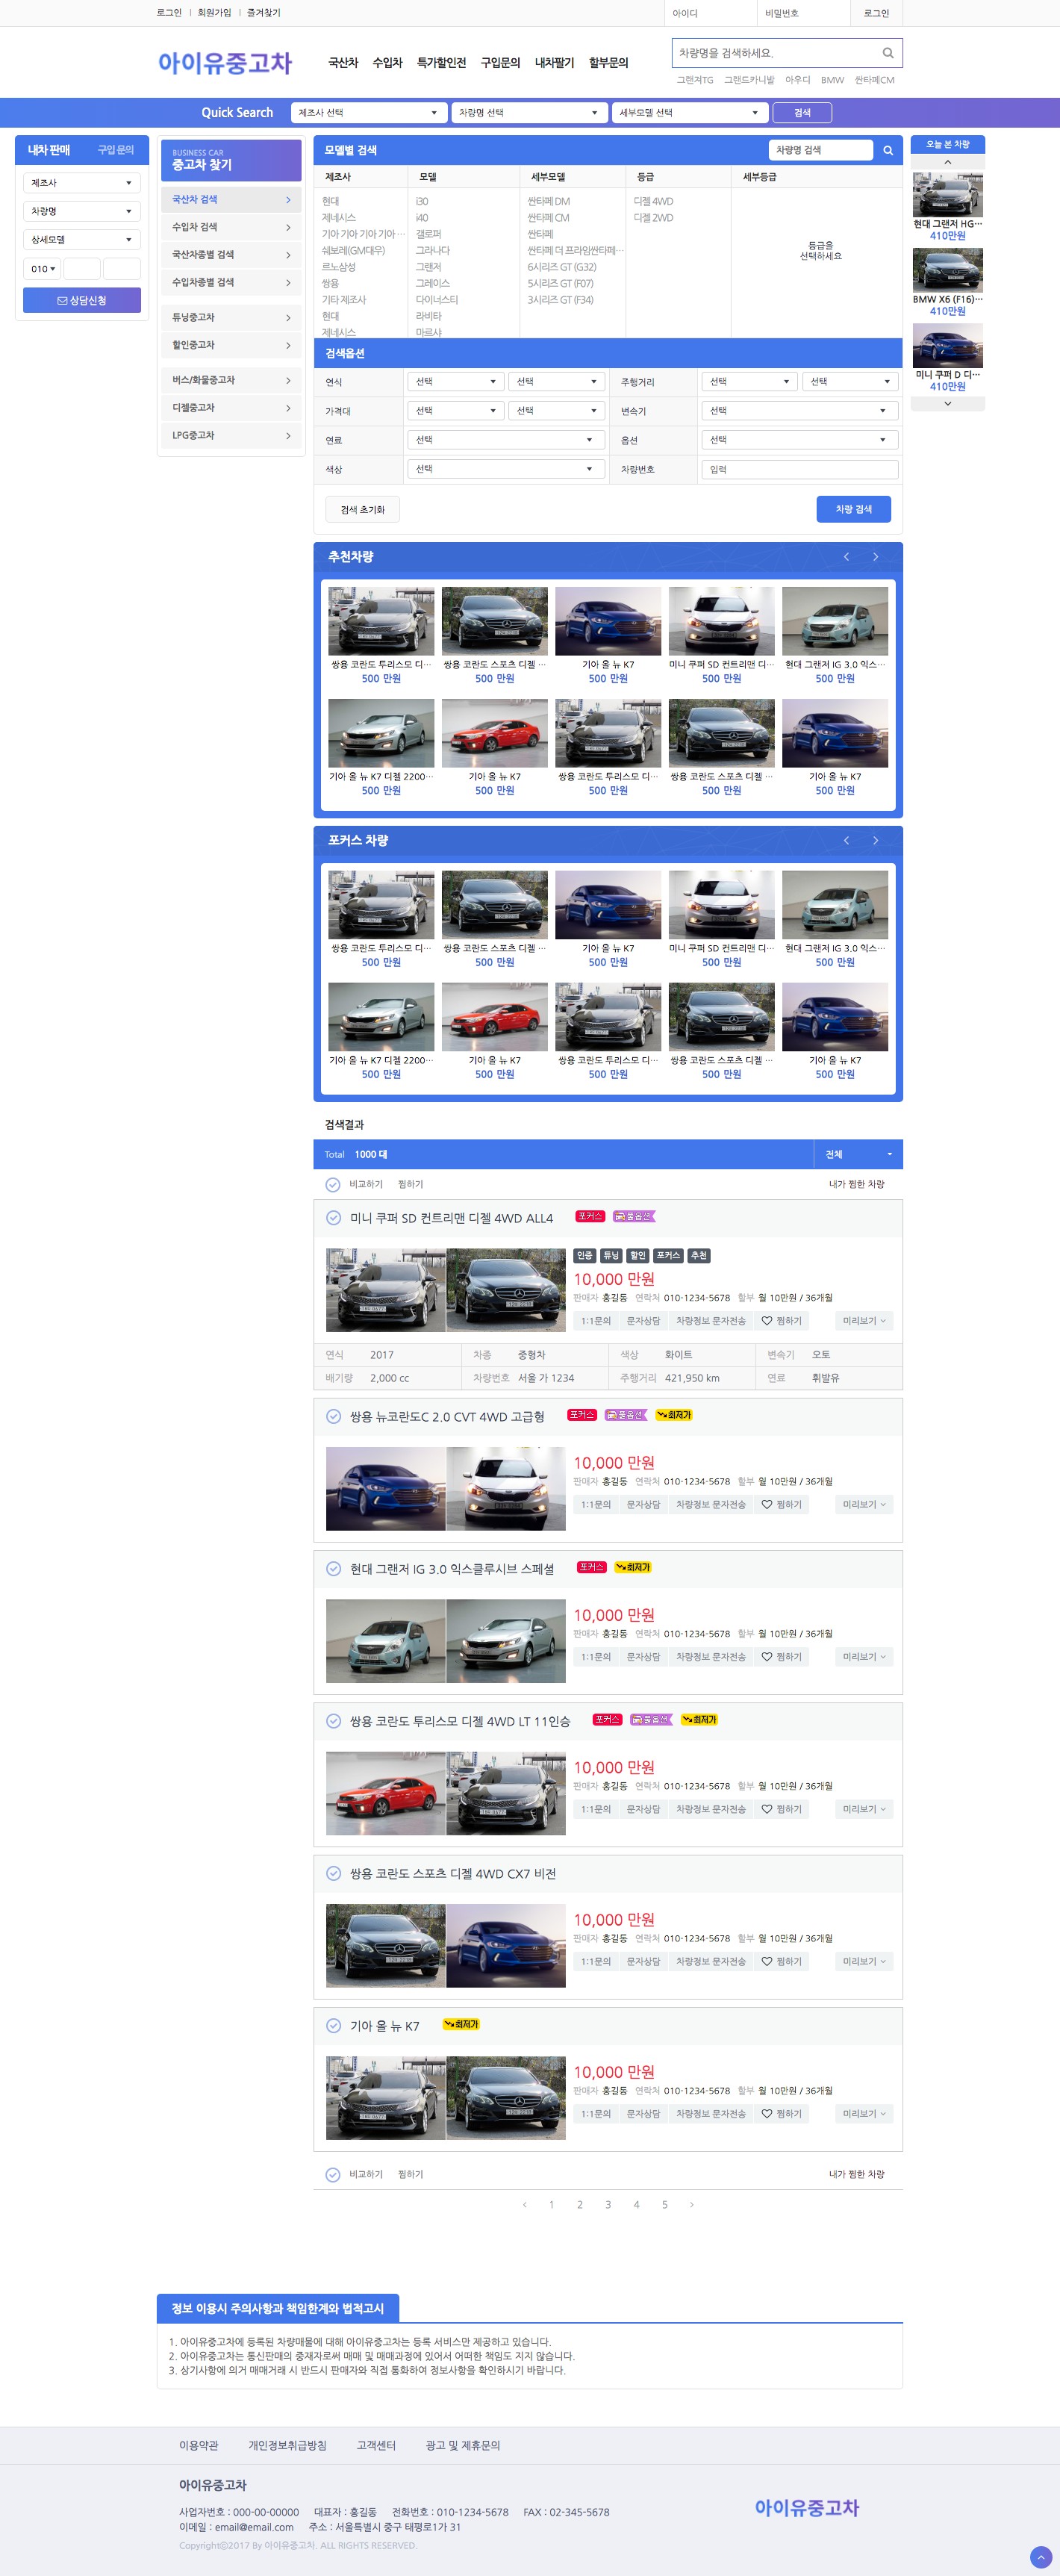Click the model search magnifier icon

pyautogui.click(x=887, y=150)
